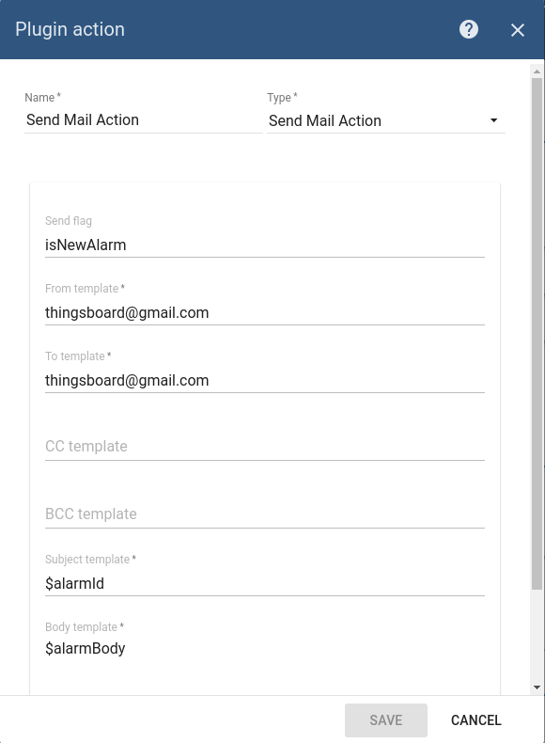Expand the Type dropdown arrow
The image size is (545, 743).
493,120
